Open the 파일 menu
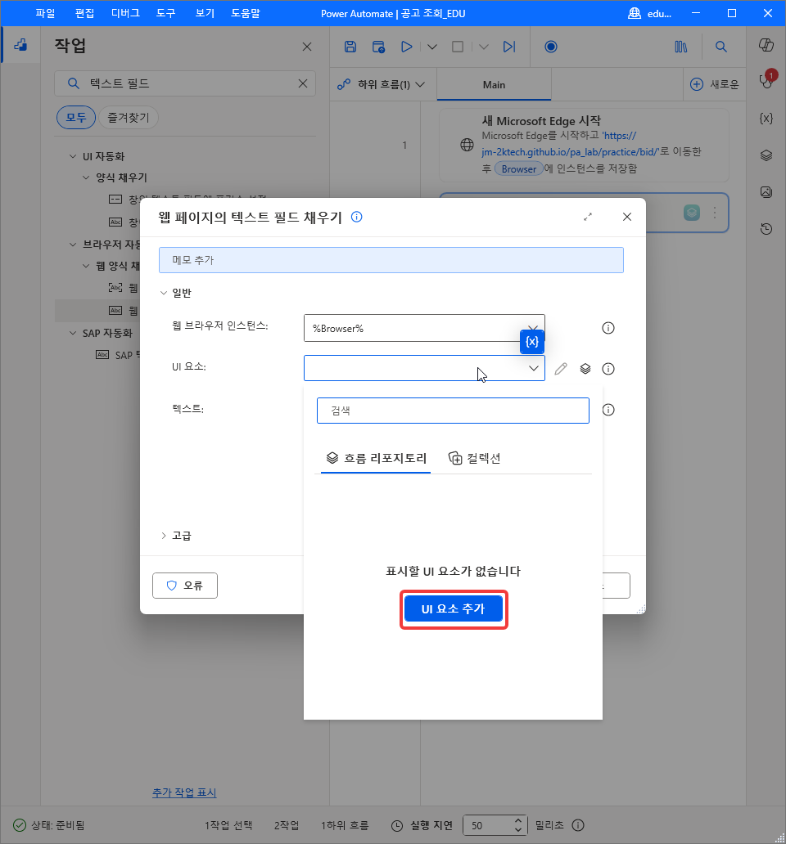The height and width of the screenshot is (844, 786). [45, 13]
